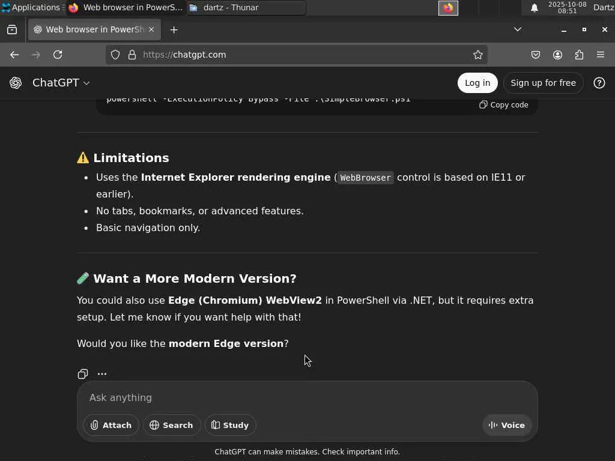Open the ChatGPT model dropdown
This screenshot has height=461, width=615.
[x=61, y=83]
